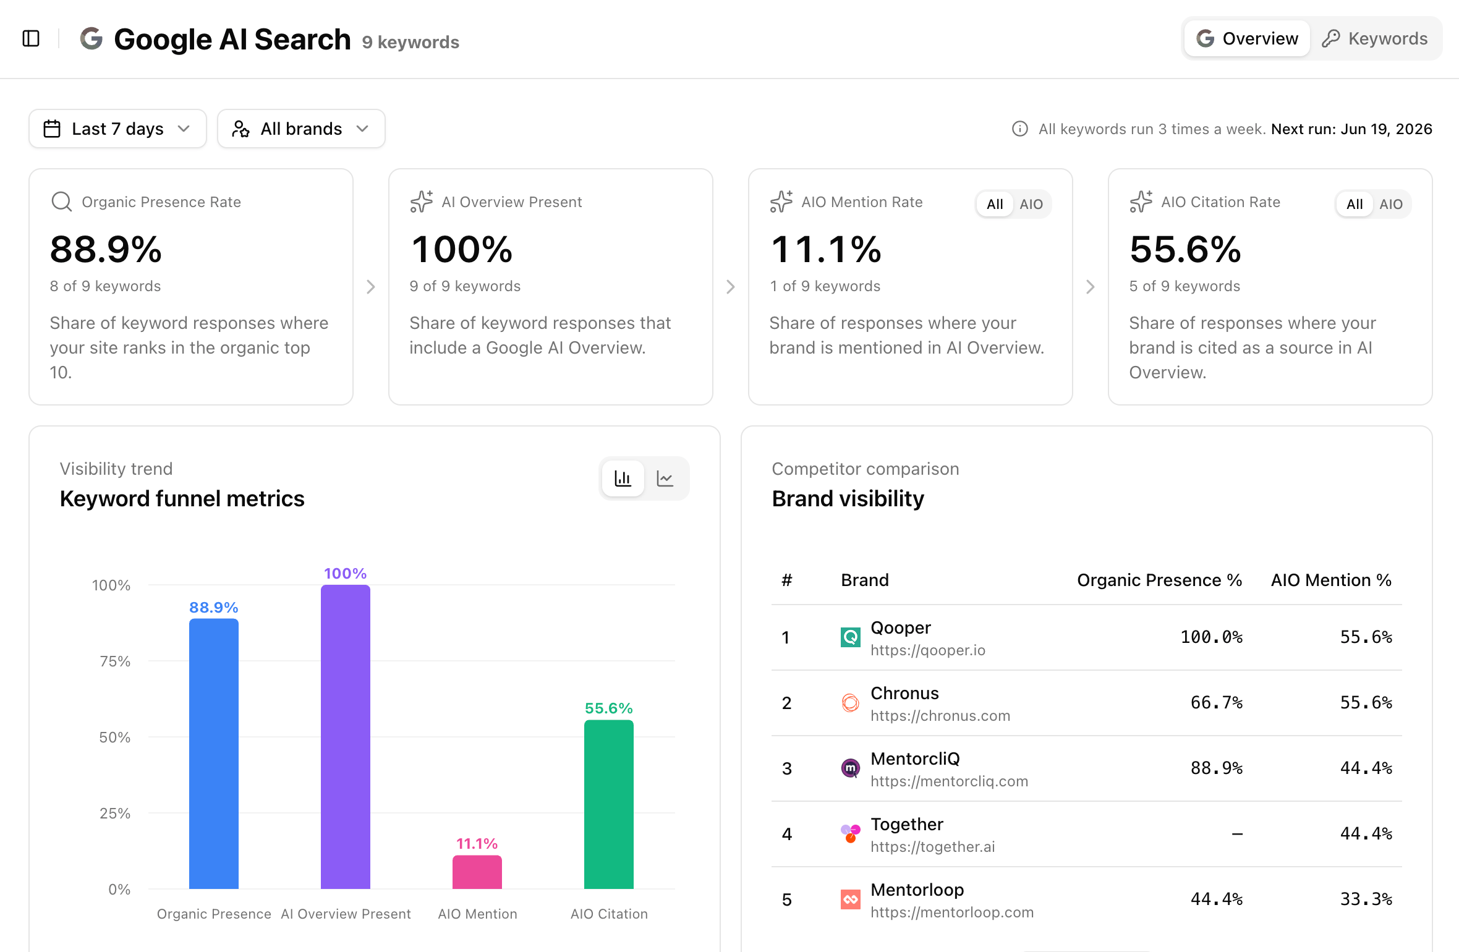Open the https://qooper.io link

pos(928,650)
